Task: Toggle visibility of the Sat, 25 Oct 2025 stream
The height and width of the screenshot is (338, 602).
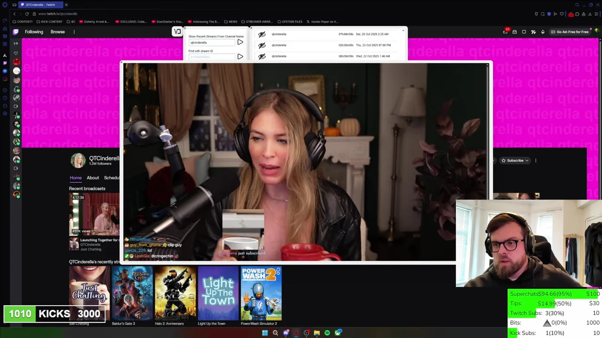Action: click(262, 34)
